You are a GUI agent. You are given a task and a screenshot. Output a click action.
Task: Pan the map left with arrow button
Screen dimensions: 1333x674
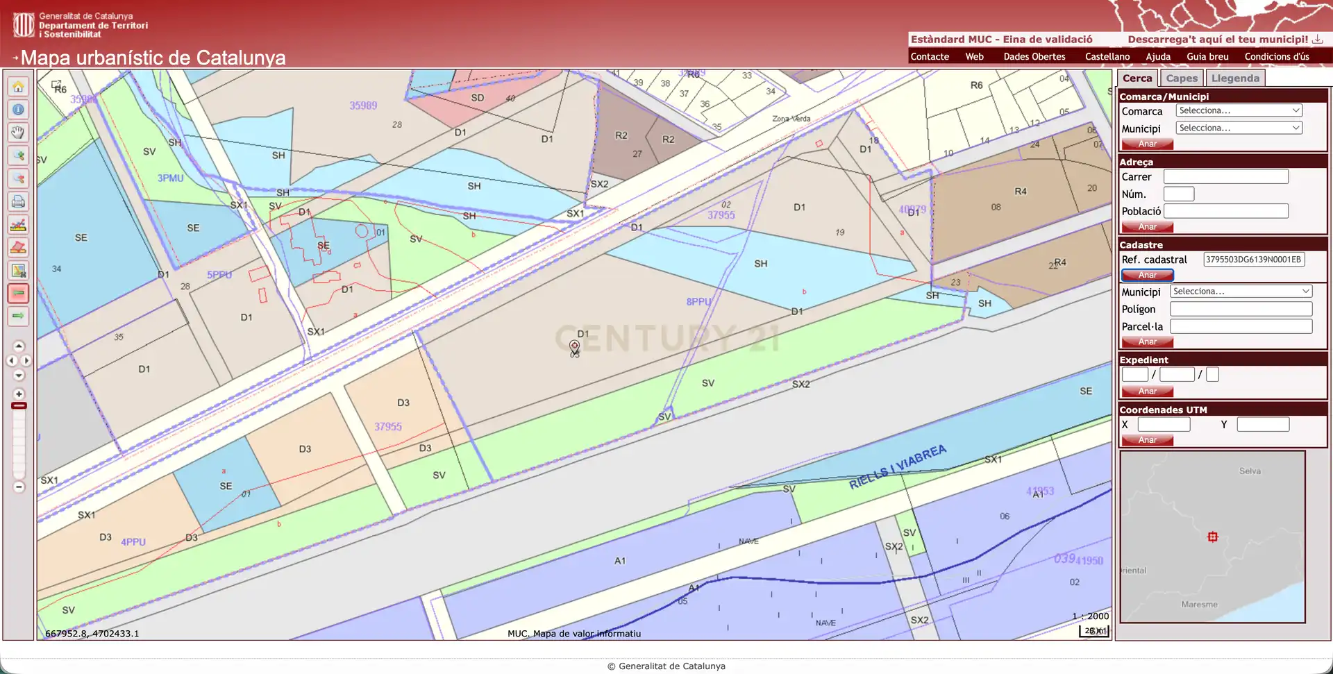tap(11, 360)
